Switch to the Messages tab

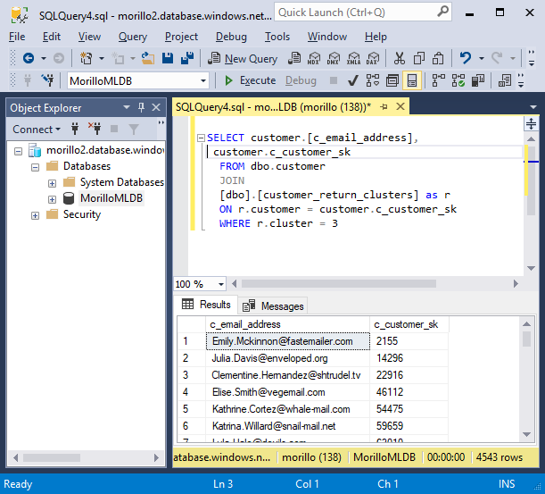click(x=273, y=306)
